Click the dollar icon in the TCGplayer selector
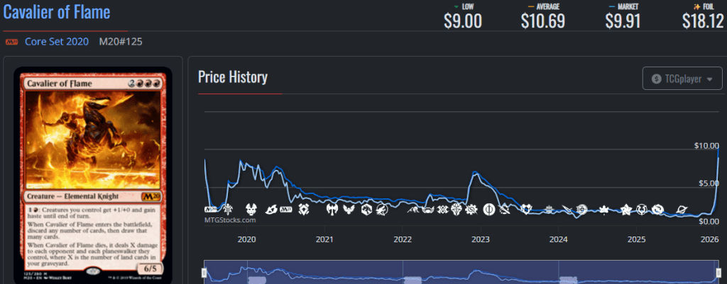Image resolution: width=727 pixels, height=284 pixels. [x=657, y=79]
